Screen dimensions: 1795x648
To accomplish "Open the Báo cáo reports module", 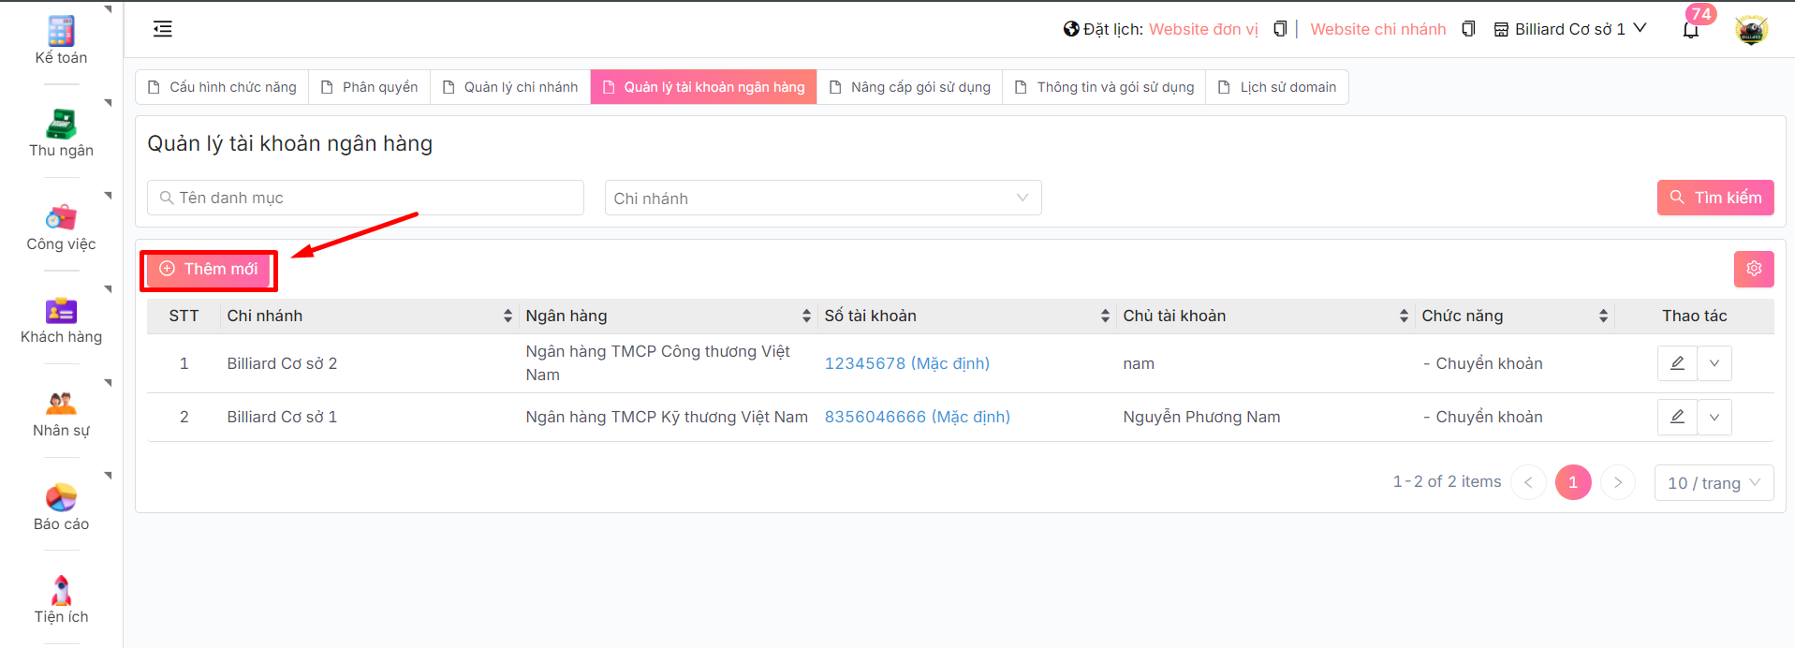I will (61, 507).
